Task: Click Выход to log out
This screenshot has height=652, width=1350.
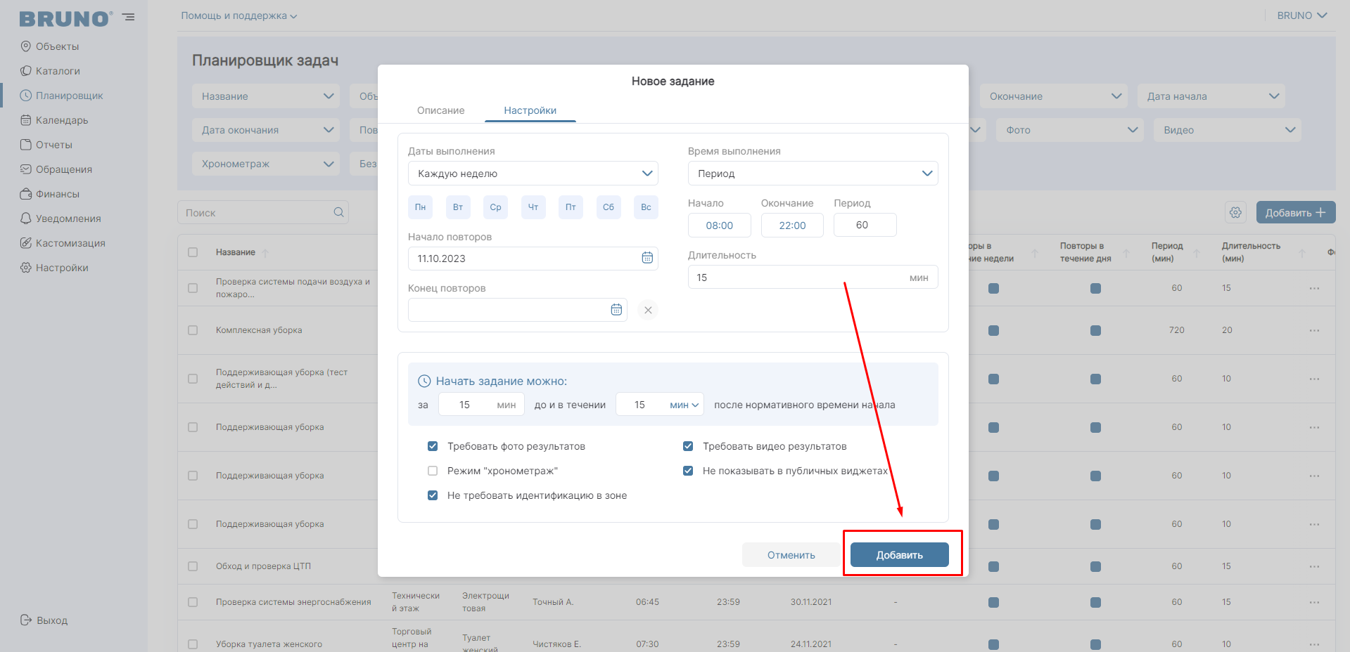Action: click(44, 620)
